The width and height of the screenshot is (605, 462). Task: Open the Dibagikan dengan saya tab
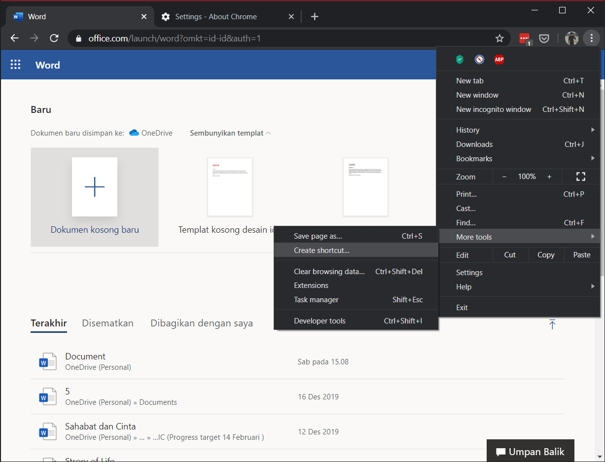click(x=201, y=323)
